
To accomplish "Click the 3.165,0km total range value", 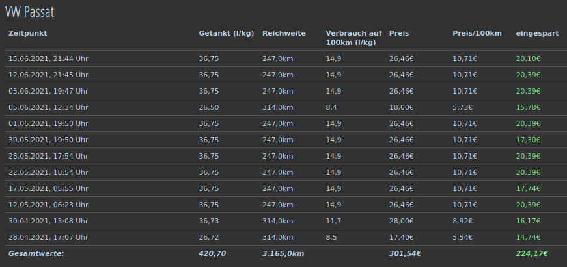I will click(283, 253).
